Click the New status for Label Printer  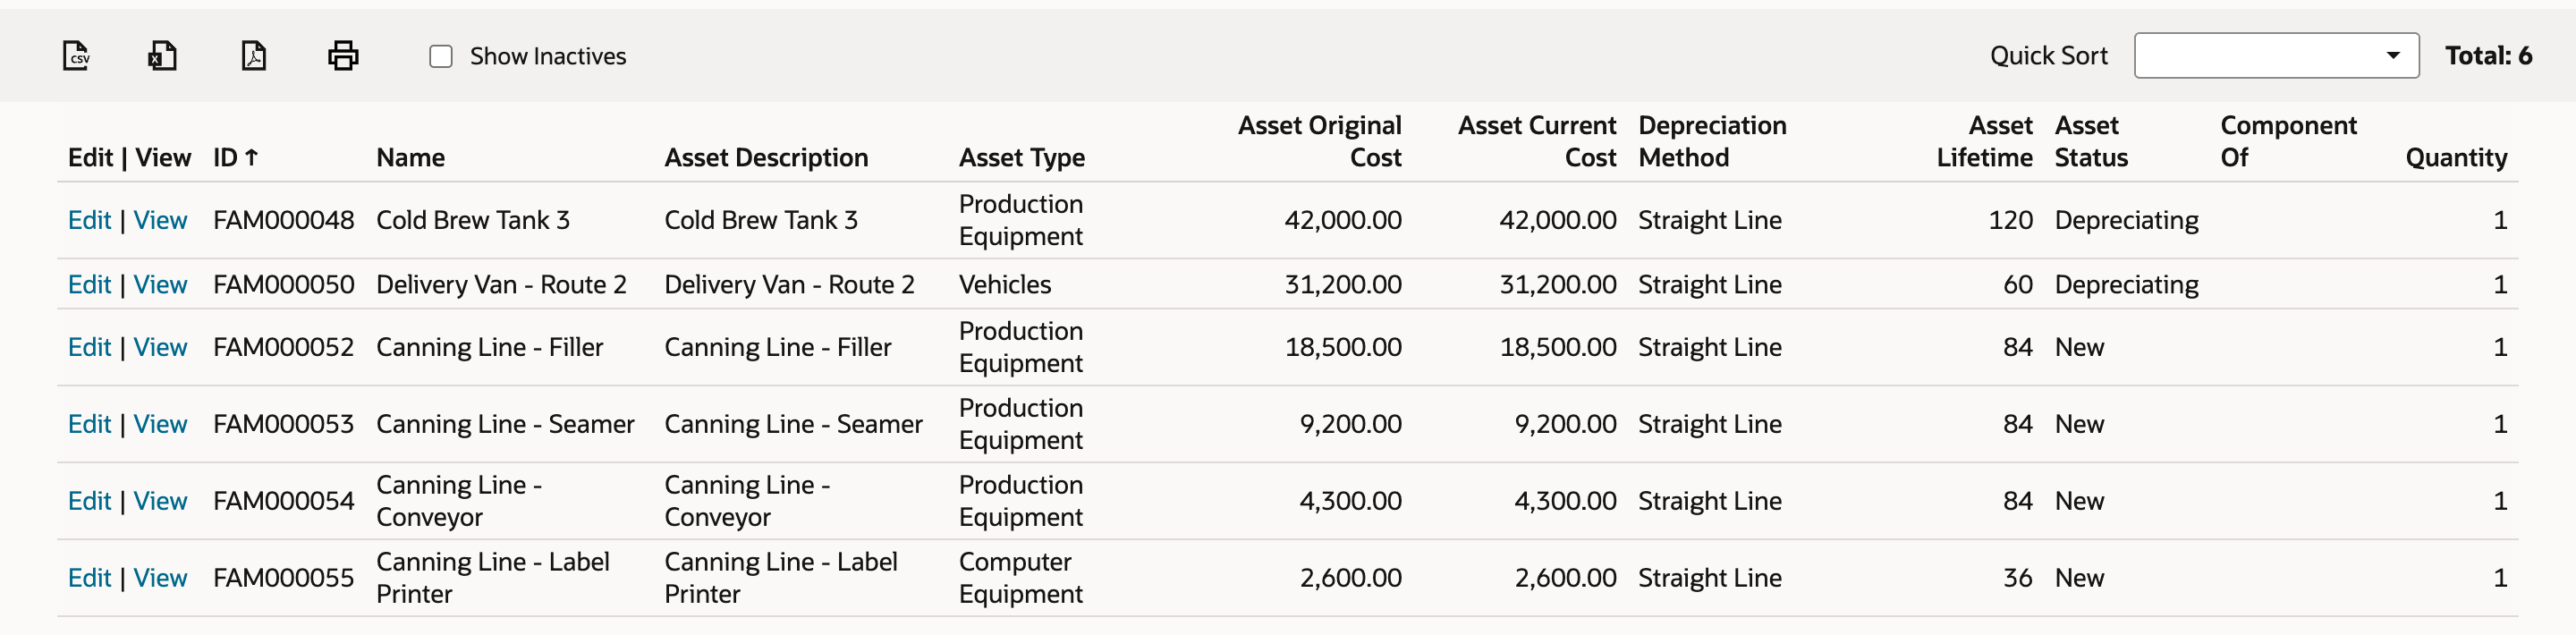point(2079,578)
